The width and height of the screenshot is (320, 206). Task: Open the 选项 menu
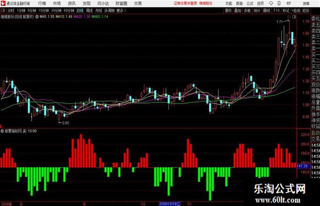[260, 3]
